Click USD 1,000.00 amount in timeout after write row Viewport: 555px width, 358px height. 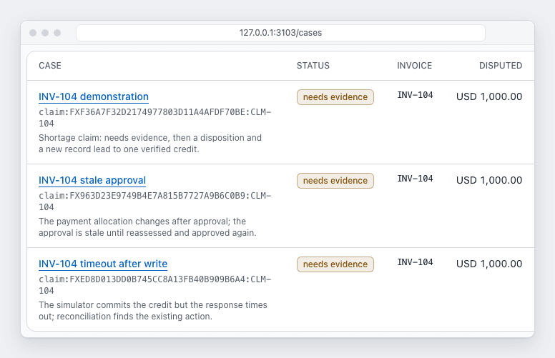coord(489,264)
